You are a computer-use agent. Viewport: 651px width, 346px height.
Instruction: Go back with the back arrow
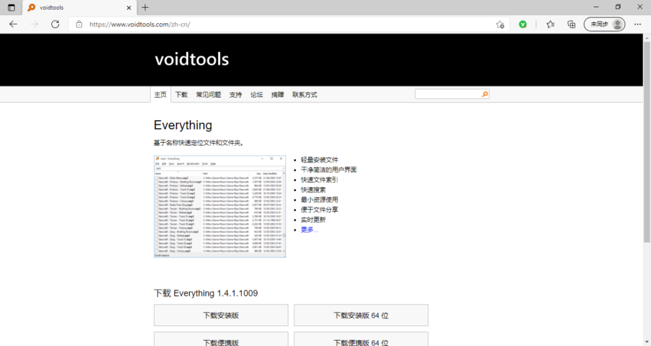tap(13, 24)
